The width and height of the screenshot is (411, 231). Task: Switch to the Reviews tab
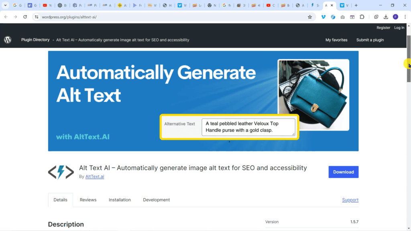88,200
